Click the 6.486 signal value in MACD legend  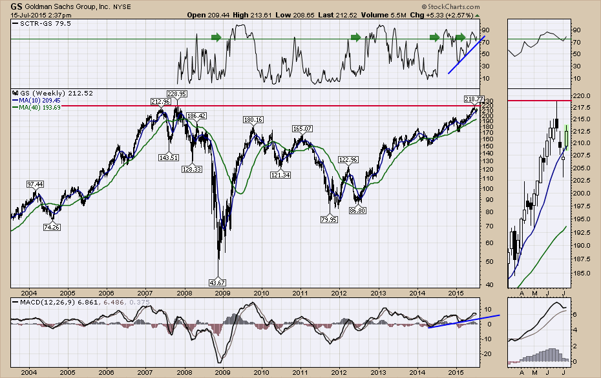click(x=113, y=303)
